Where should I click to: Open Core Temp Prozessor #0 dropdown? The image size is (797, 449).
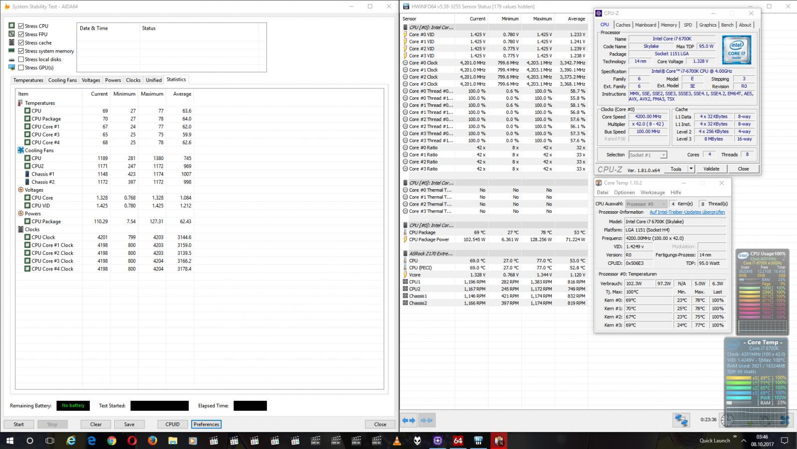[646, 204]
